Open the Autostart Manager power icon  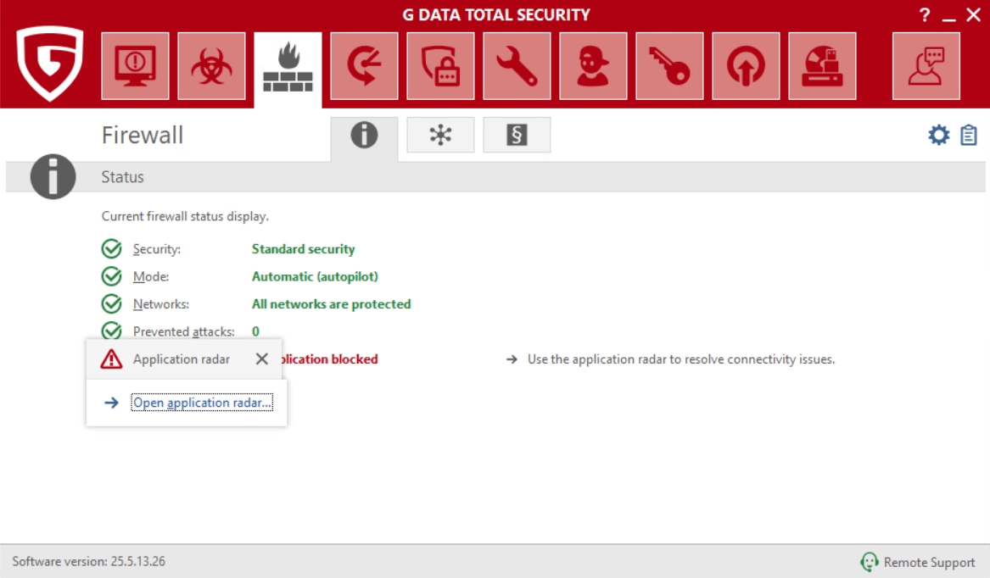point(746,66)
